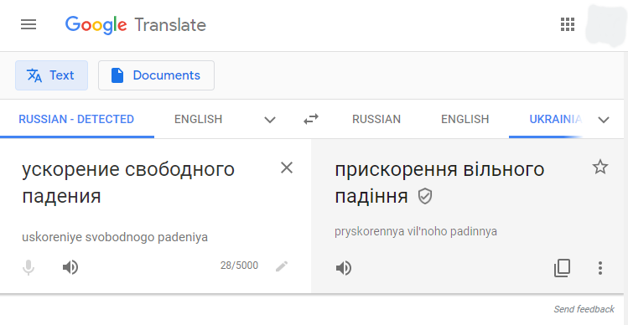Click the Send feedback link

[584, 309]
